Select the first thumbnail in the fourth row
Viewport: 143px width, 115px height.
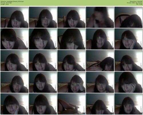14,82
